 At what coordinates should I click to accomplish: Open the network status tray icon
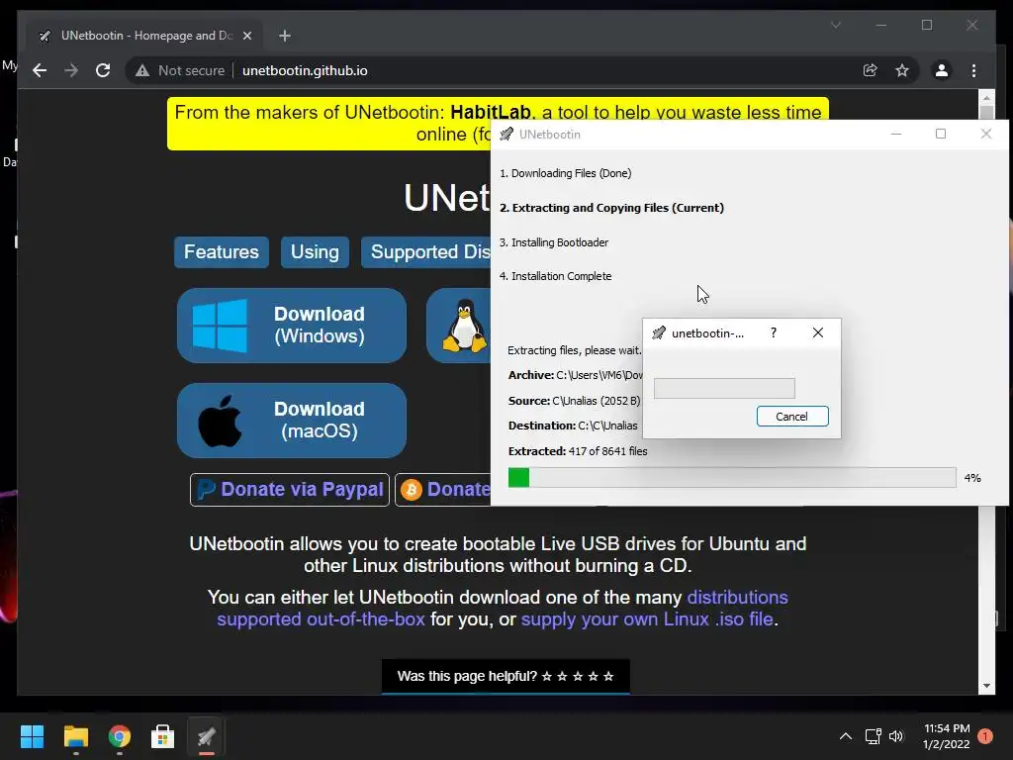pyautogui.click(x=873, y=736)
